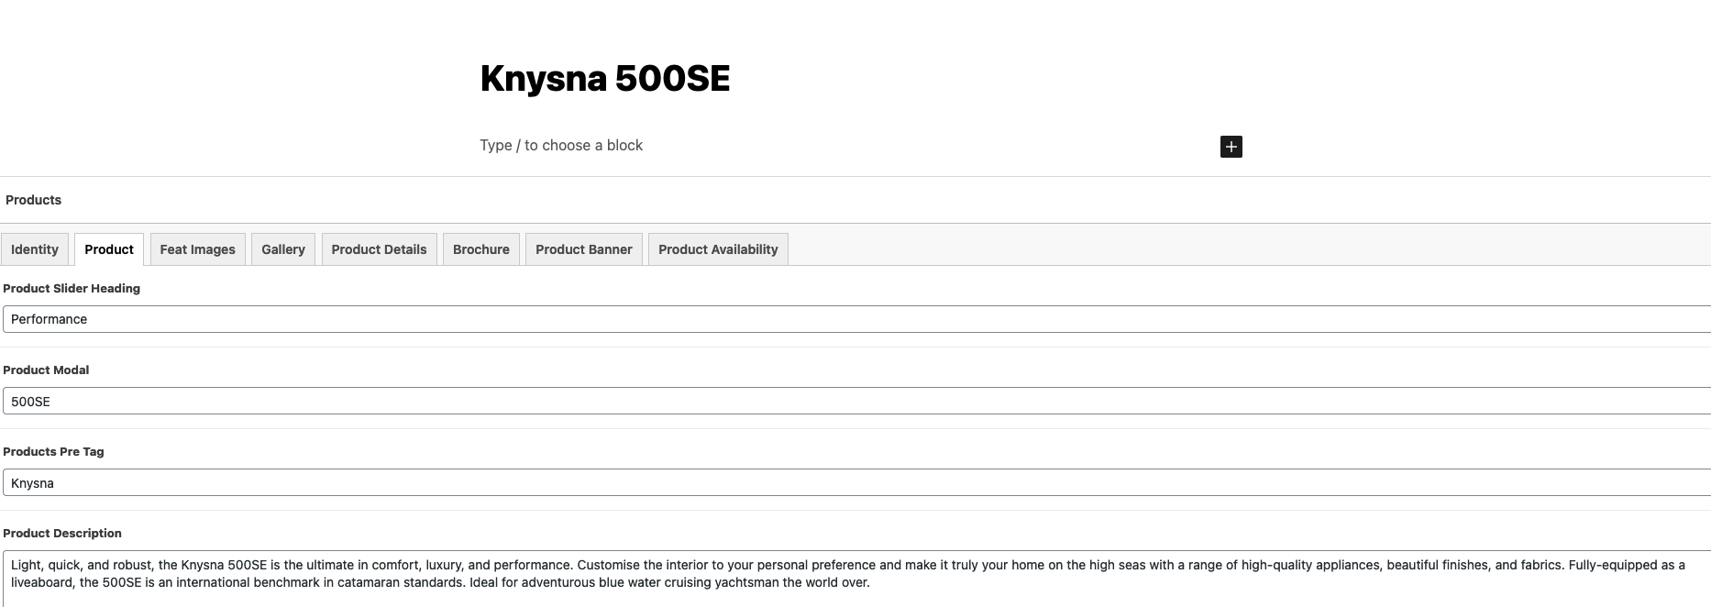Open the Gallery tab

(283, 249)
